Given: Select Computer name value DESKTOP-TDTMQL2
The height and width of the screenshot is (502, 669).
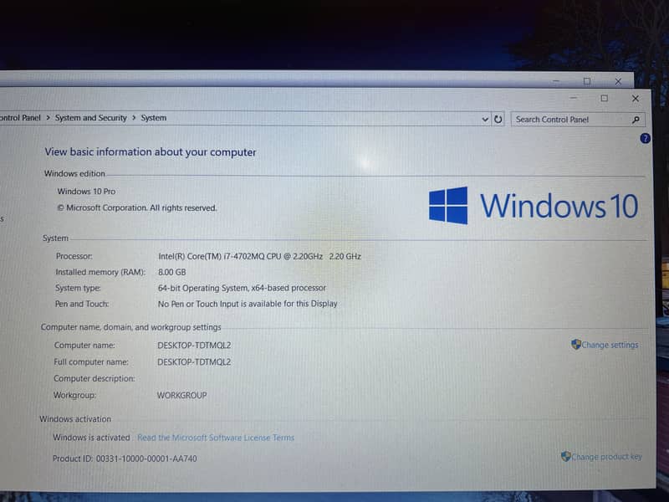Looking at the screenshot, I should (194, 346).
